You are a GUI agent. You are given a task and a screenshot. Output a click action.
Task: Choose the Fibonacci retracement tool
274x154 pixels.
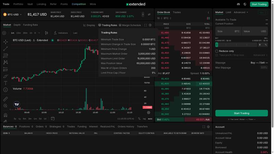tap(5, 55)
